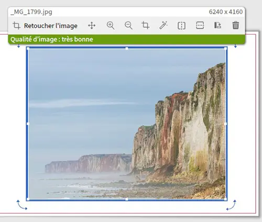Click the top-center resize handle
262x222 pixels.
[127, 48]
